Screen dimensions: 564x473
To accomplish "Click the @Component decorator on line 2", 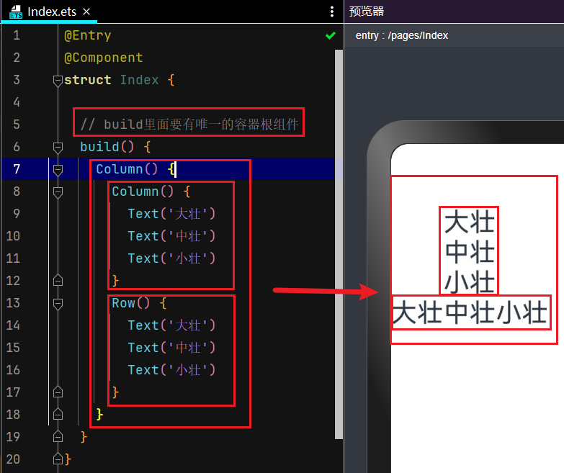I will 104,58.
